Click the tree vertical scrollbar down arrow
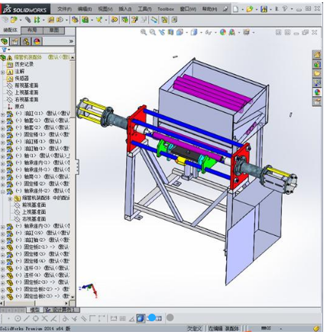 [73, 297]
